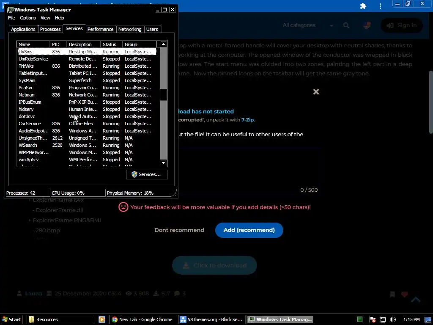Viewport: 433px width, 325px height.
Task: Click the bookmark icon on the page
Action: point(392,295)
